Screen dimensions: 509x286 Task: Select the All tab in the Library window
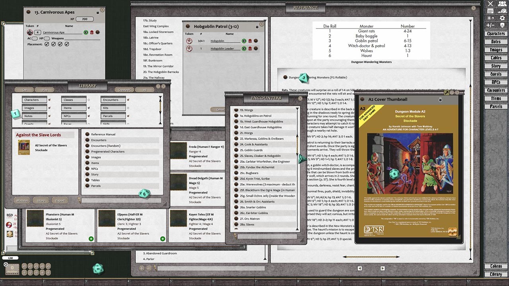click(145, 89)
